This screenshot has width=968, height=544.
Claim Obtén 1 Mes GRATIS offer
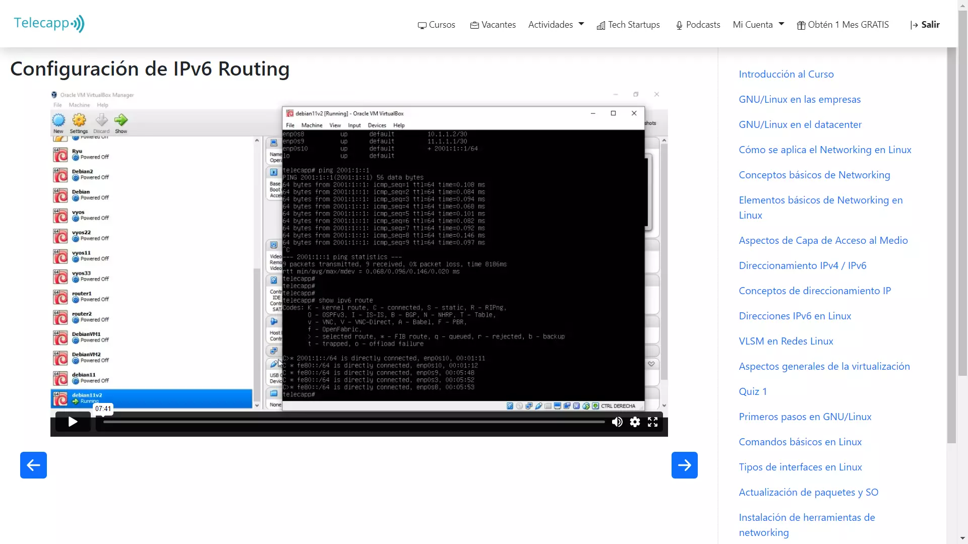(x=842, y=25)
